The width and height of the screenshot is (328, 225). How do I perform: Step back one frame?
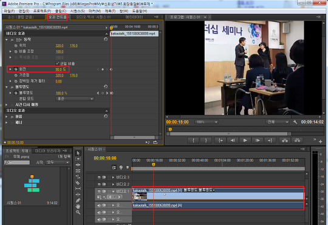coord(233,140)
